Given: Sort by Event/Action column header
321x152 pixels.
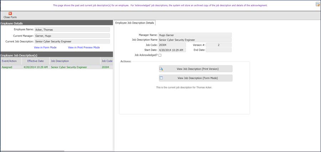Looking at the screenshot, I should click(10, 61).
